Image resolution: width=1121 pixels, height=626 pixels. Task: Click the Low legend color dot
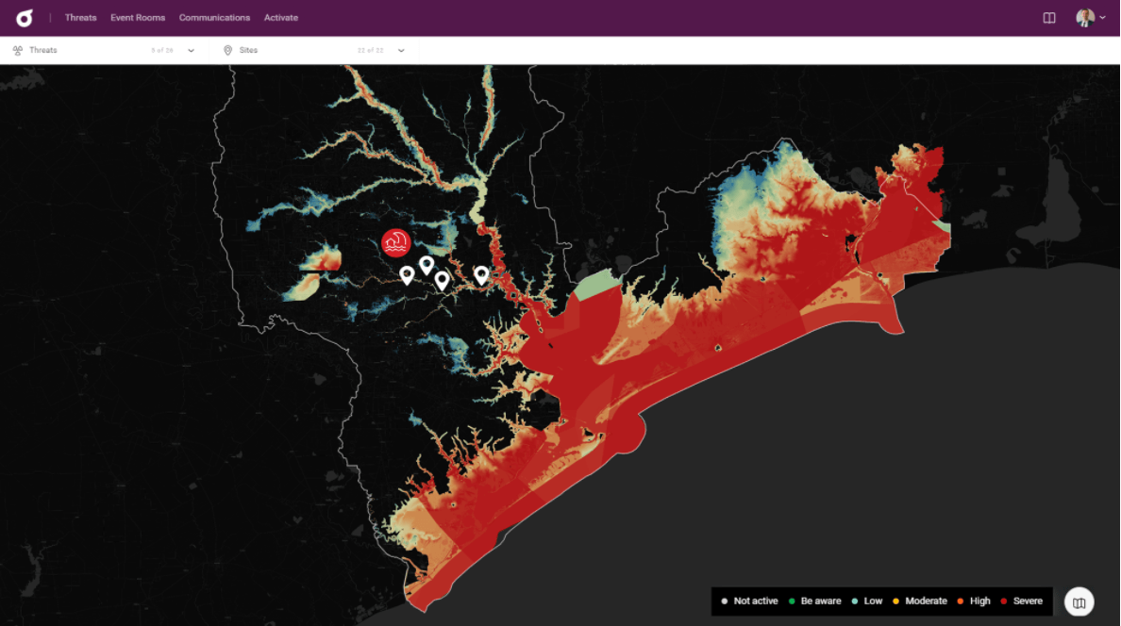(x=854, y=601)
